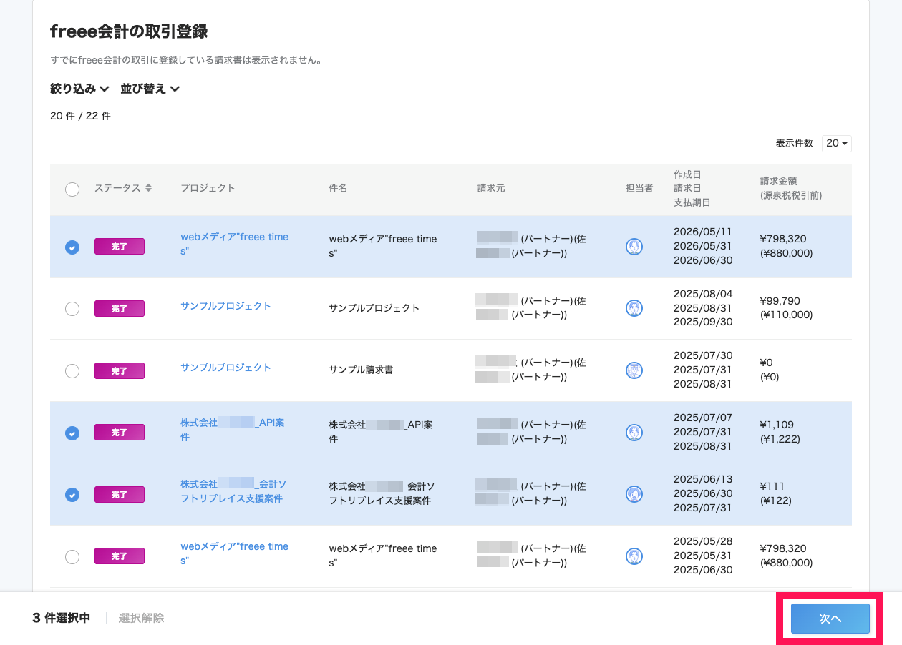Screen dimensions: 902x645
Task: Click the 次へ button
Action: [830, 619]
